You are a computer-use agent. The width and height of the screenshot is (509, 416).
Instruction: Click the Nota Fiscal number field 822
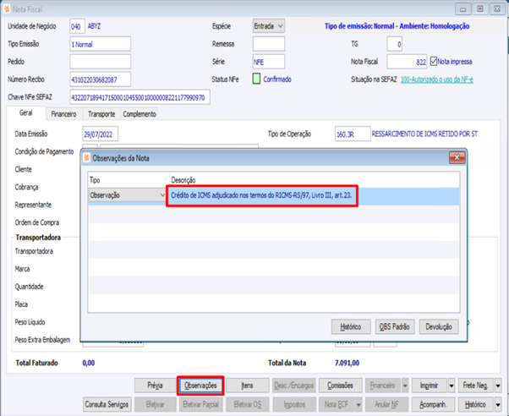click(x=407, y=62)
